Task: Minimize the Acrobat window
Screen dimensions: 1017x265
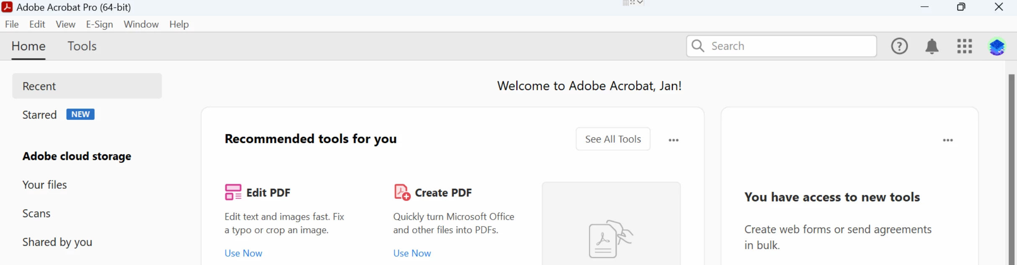Action: (924, 7)
